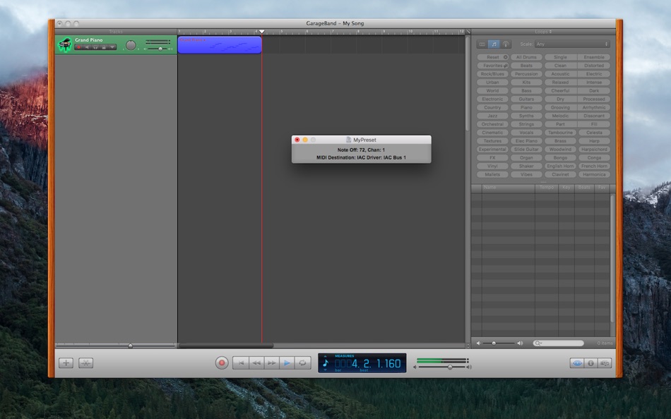The height and width of the screenshot is (419, 671).
Task: Click the loop search field
Action: (x=559, y=343)
